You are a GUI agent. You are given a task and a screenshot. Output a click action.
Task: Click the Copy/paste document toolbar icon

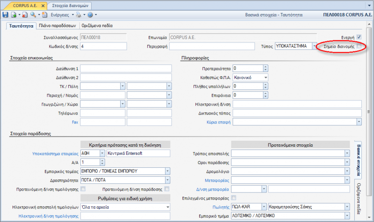(x=44, y=15)
